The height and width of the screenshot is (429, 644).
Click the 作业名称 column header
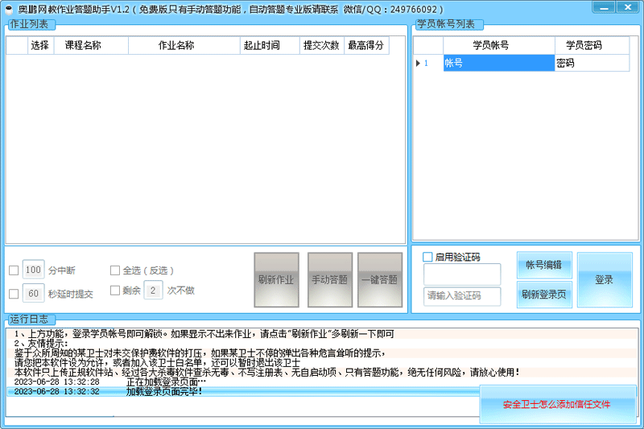click(184, 45)
